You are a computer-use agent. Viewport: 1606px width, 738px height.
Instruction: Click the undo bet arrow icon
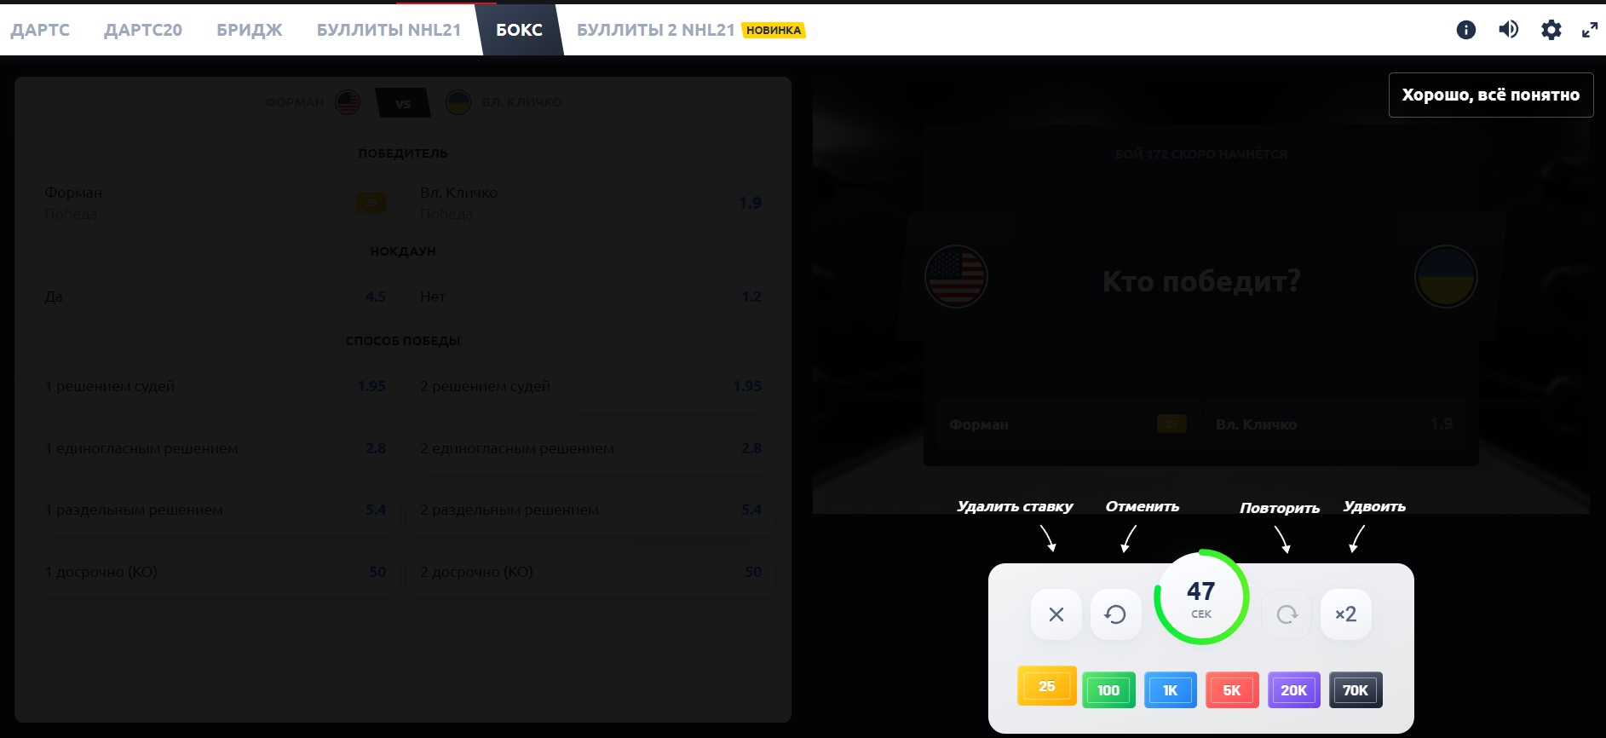pos(1115,614)
